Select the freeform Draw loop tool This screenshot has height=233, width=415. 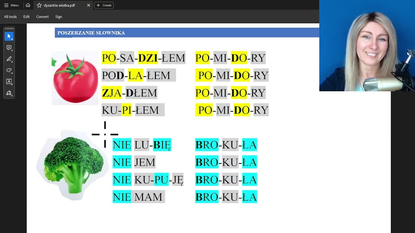tap(9, 70)
